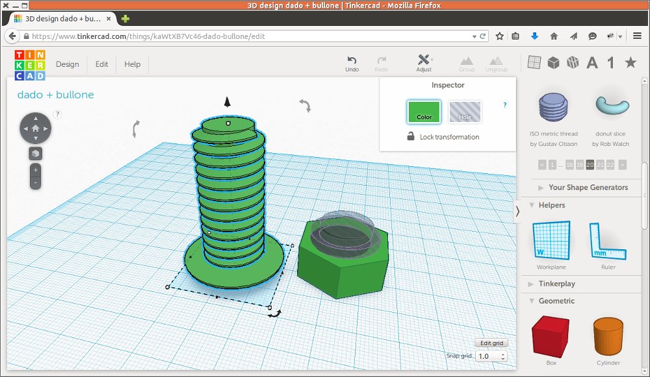Click the Group shapes icon
The width and height of the screenshot is (650, 377).
(467, 61)
